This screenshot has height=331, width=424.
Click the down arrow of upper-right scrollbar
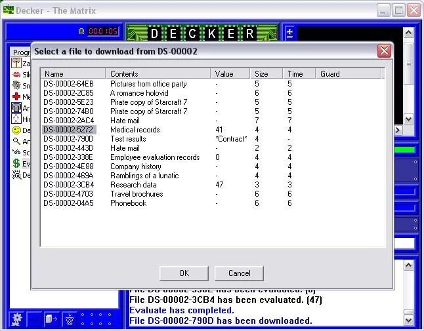click(409, 120)
